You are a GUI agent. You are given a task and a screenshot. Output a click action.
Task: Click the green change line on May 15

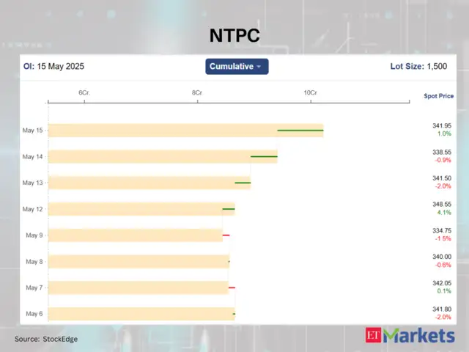coord(300,131)
